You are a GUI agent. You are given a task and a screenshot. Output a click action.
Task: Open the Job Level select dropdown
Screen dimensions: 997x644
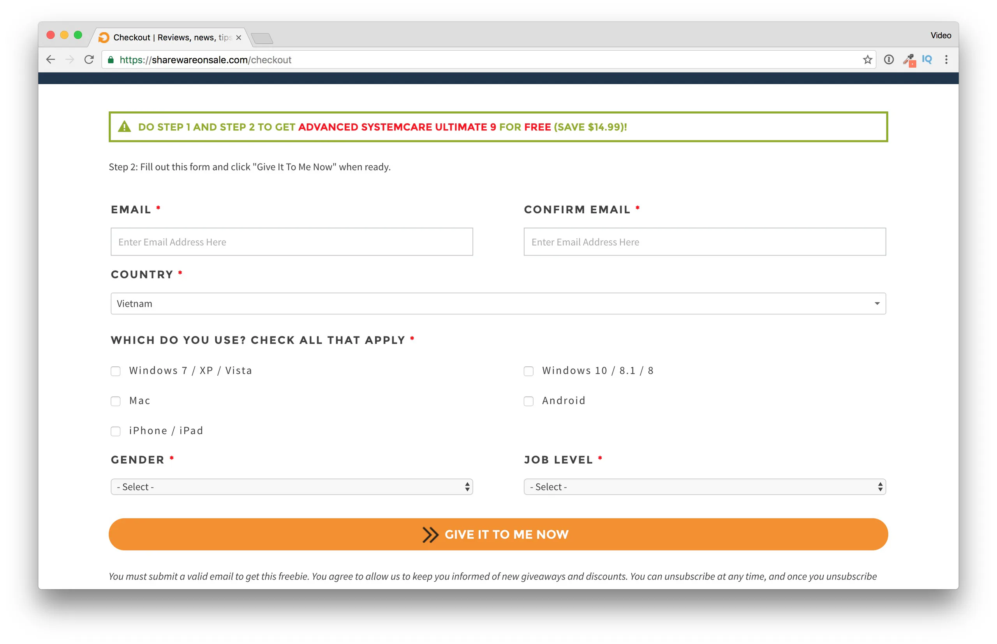(x=705, y=487)
